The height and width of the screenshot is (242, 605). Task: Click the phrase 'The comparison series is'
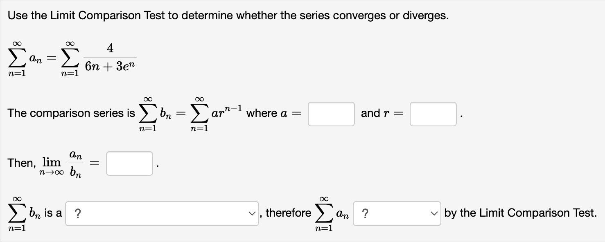coord(71,113)
